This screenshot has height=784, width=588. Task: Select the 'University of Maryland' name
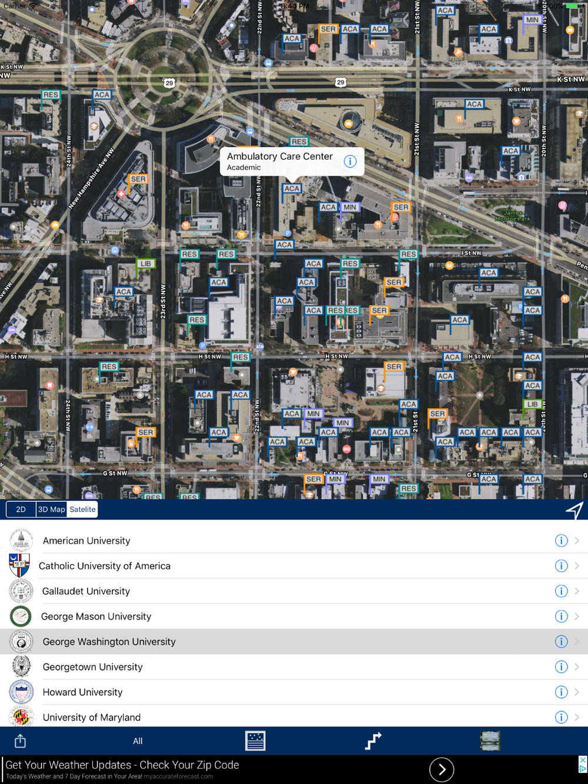click(x=92, y=718)
